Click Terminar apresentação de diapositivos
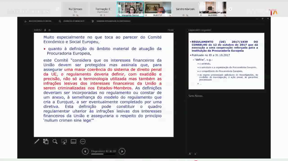Viewport: 288px width, 161px height. (x=111, y=21)
